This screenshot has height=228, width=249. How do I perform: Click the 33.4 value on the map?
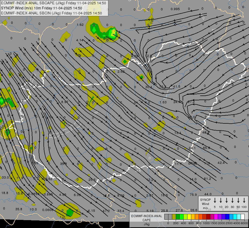tap(121, 211)
